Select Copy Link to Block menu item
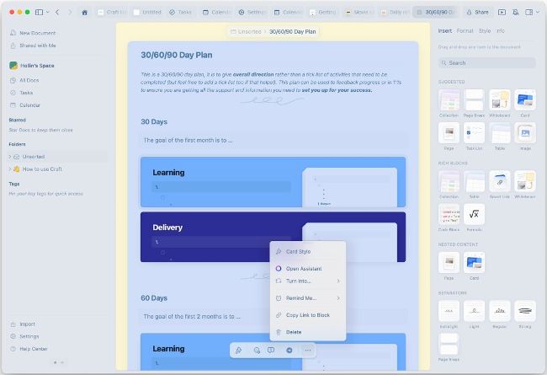This screenshot has width=547, height=375. 308,315
